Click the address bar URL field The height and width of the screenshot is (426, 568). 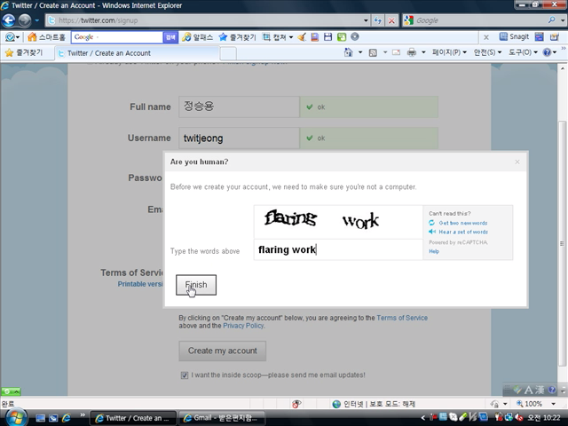[205, 20]
